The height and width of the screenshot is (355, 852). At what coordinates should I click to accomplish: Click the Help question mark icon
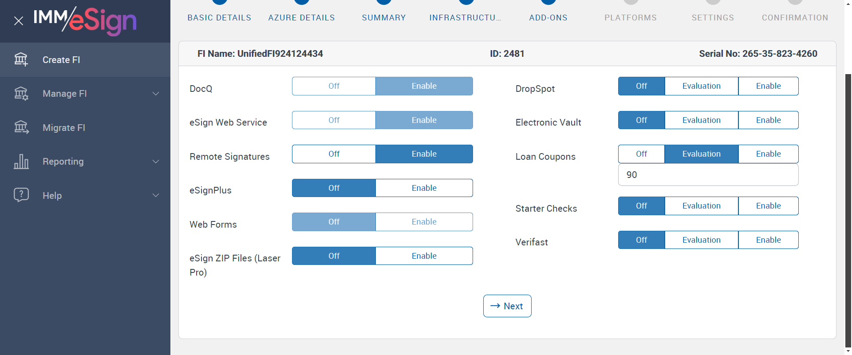tap(21, 195)
